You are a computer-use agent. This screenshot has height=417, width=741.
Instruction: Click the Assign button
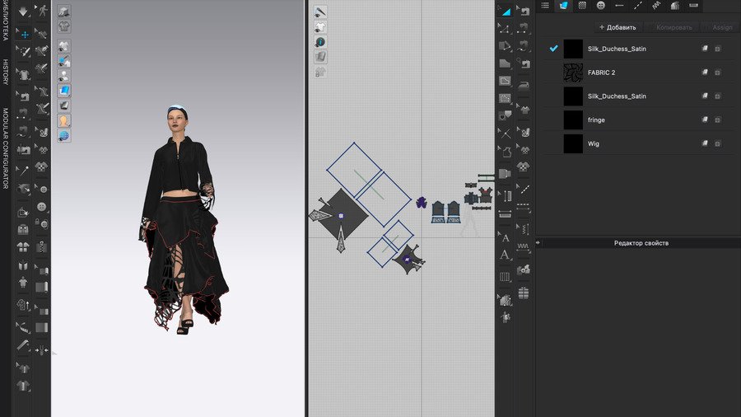pos(722,27)
